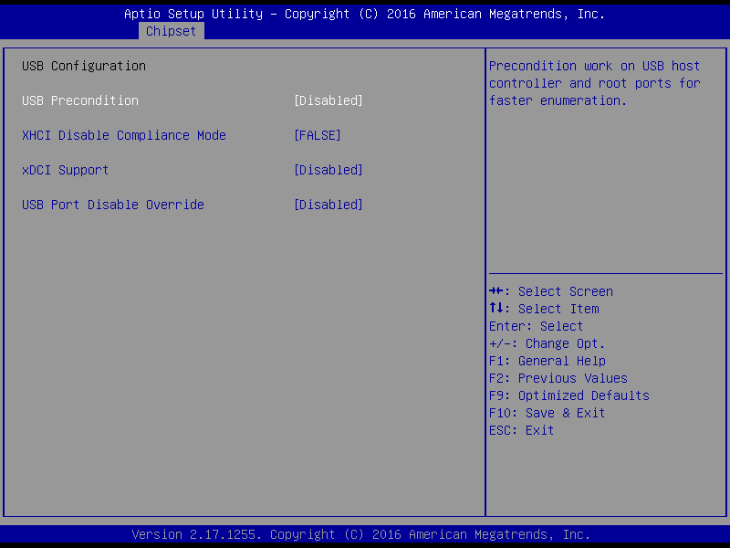Choose F10 Save & Exit
Screen dimensions: 730x548
click(x=547, y=413)
